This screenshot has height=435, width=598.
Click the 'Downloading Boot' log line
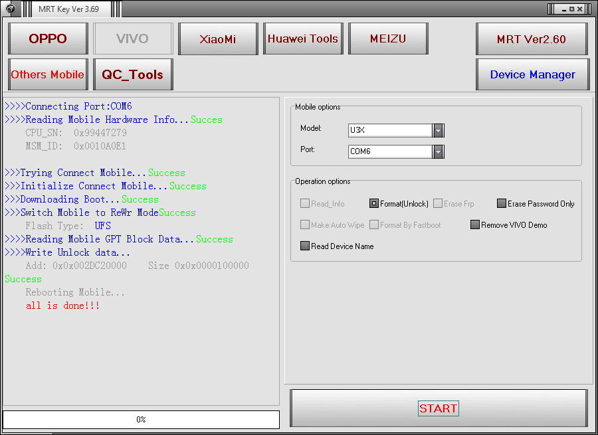tap(82, 199)
